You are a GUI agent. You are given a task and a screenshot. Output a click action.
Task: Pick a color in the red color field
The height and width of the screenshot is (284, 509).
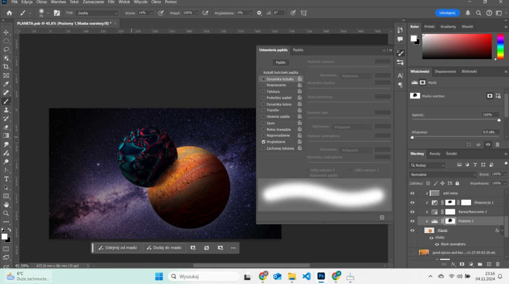pos(457,46)
